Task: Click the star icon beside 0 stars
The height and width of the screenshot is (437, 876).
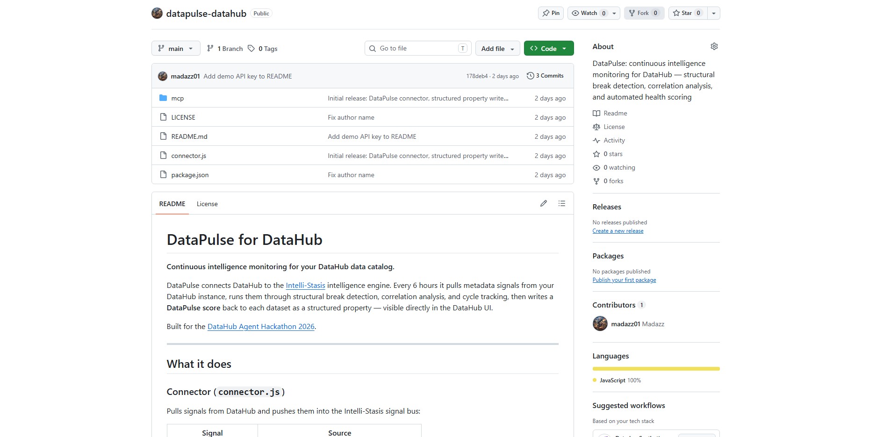Action: (596, 154)
